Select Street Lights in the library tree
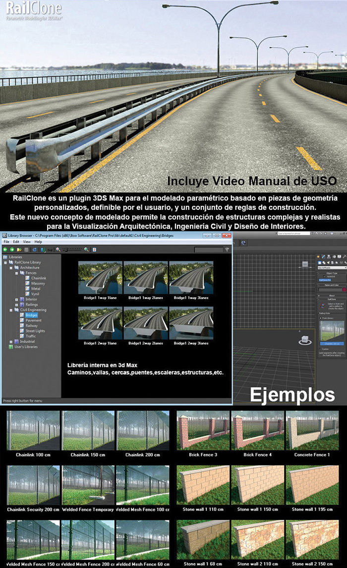Screen dimensions: 347x568 point(35,331)
